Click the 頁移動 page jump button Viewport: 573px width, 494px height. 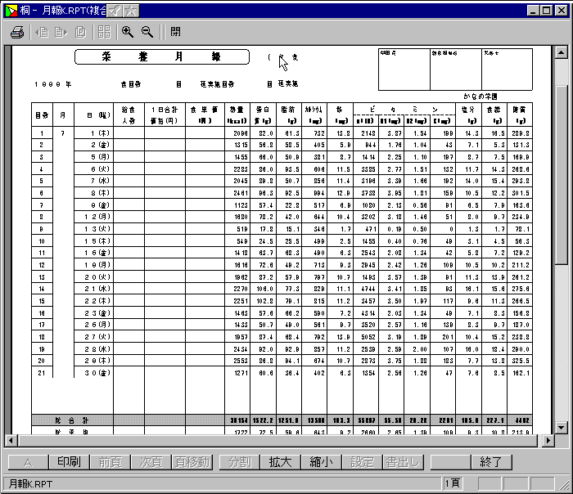click(x=192, y=462)
